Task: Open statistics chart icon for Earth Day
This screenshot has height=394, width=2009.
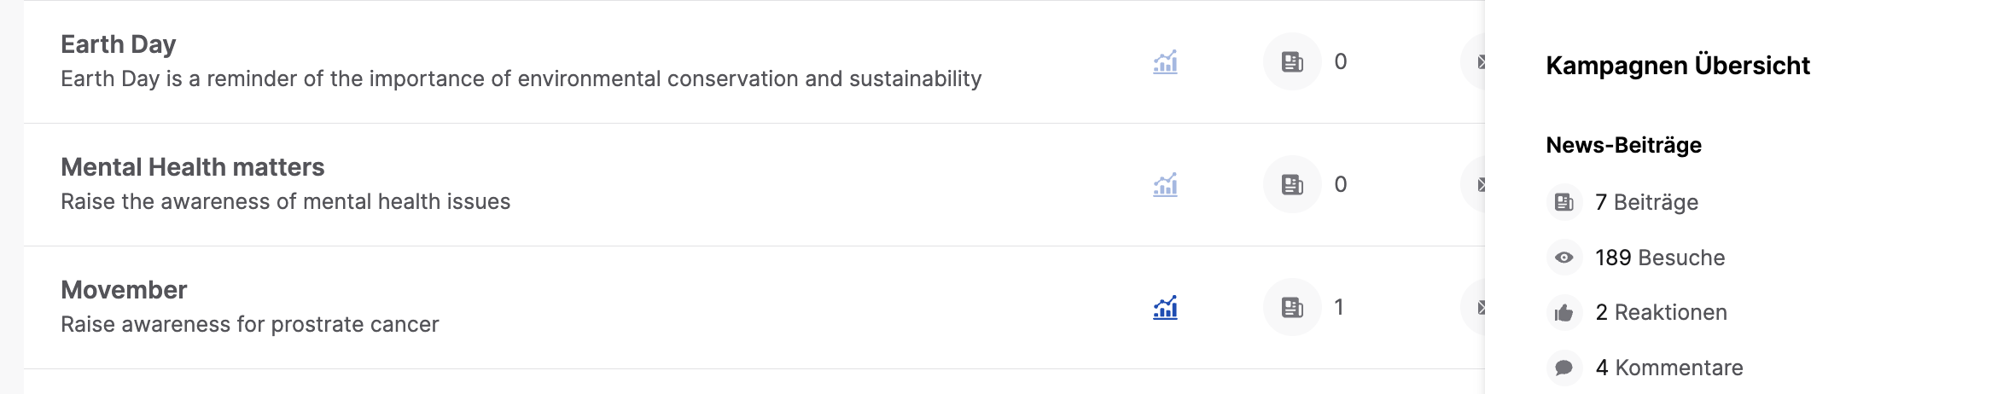Action: 1165,62
